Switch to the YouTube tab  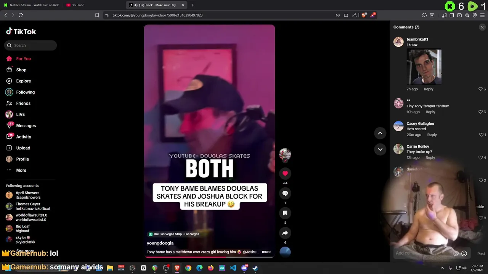[78, 5]
